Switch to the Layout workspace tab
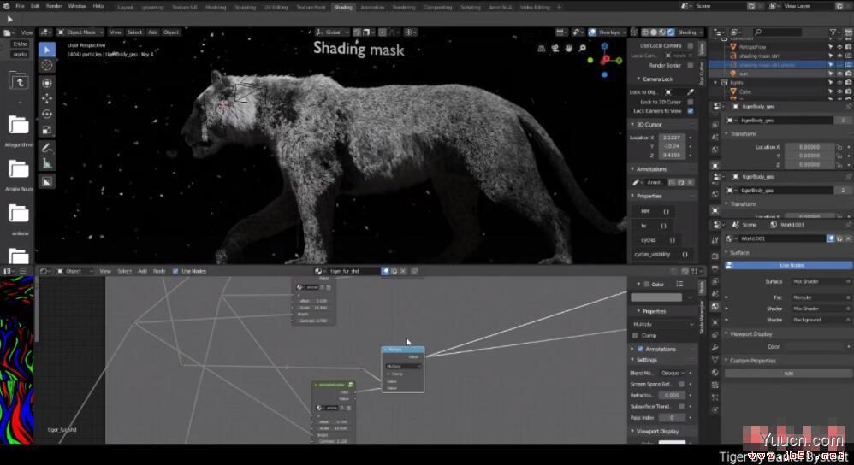Screen dimensions: 854x465 click(125, 7)
